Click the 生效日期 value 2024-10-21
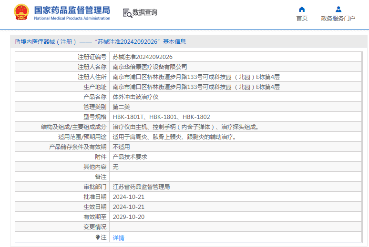 pos(129,207)
